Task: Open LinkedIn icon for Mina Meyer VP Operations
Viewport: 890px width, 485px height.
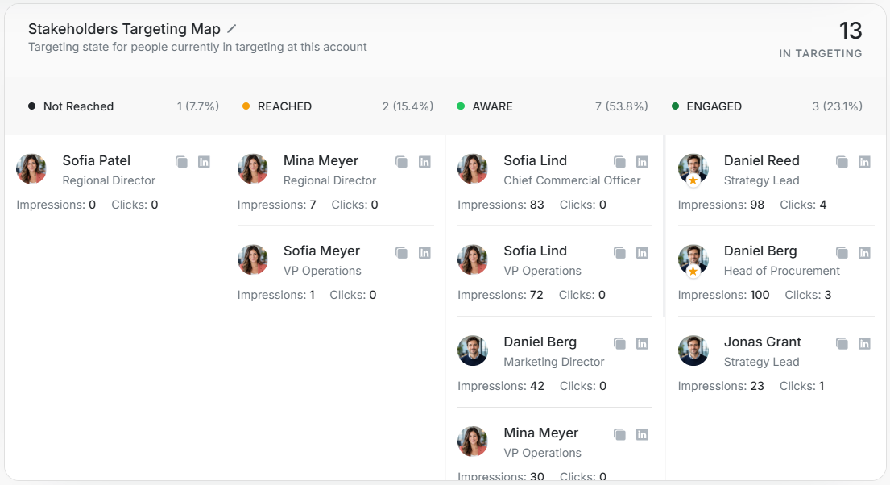Action: [642, 434]
